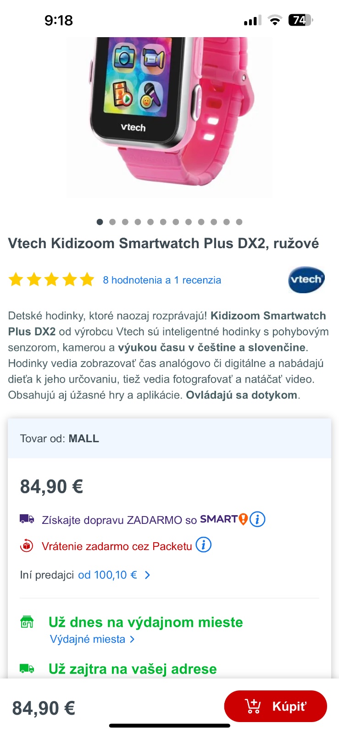Select the sixth image carousel dot
The height and width of the screenshot is (734, 339).
click(163, 222)
